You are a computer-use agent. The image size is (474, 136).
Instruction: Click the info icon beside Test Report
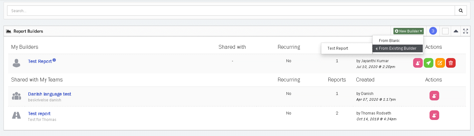coord(54,60)
